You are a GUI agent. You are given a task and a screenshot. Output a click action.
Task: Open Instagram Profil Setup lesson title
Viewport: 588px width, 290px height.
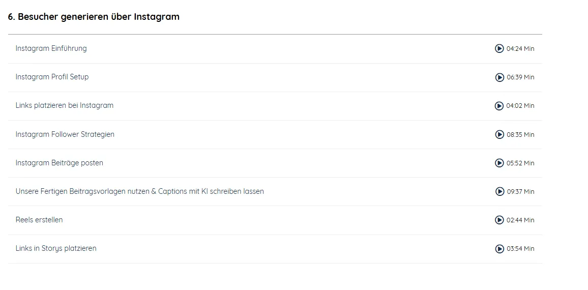(x=52, y=77)
